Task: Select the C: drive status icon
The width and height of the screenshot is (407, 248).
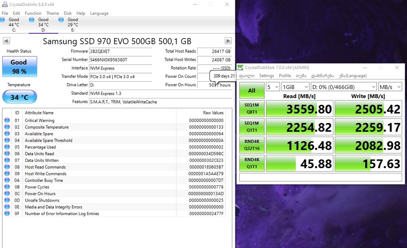Action: [x=3, y=20]
